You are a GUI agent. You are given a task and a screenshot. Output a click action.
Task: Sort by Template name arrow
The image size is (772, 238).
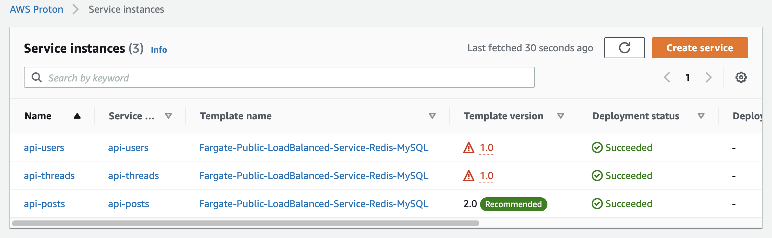[x=432, y=116]
